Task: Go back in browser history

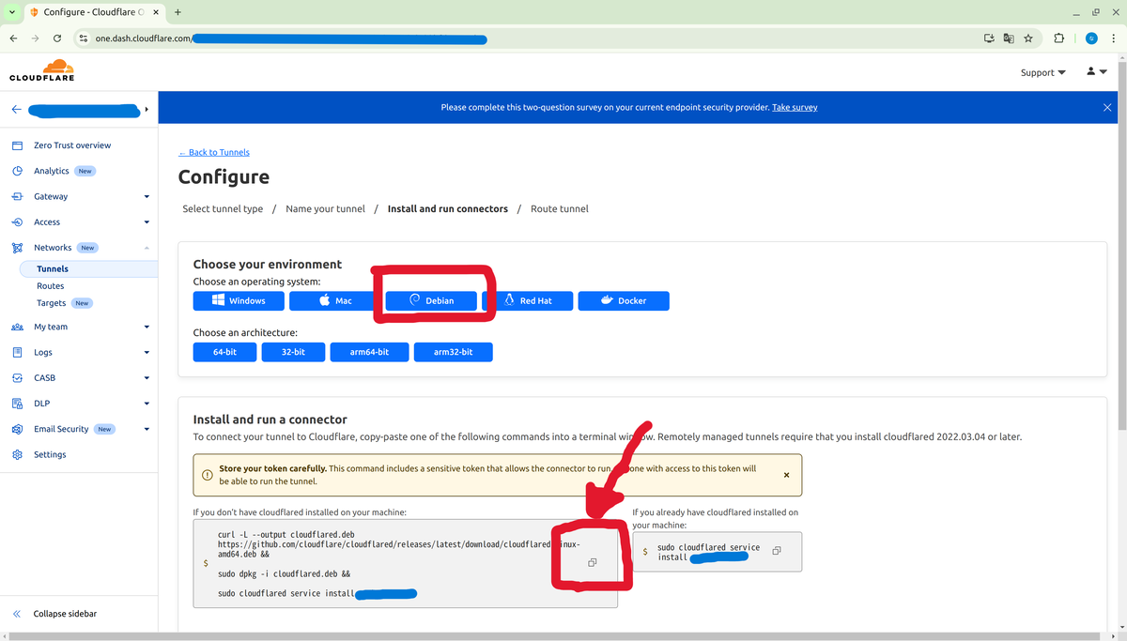Action: tap(13, 38)
